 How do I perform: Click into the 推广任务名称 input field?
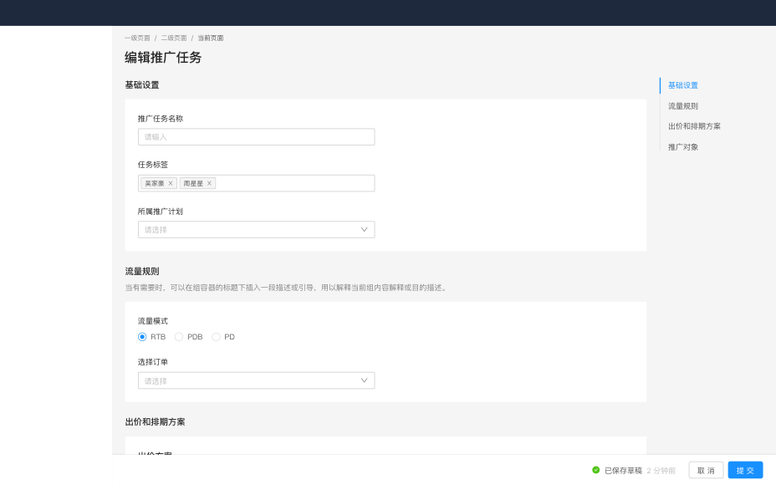(257, 137)
